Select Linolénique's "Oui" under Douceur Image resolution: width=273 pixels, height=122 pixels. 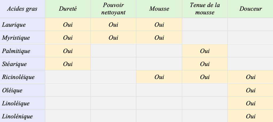[x=250, y=116]
